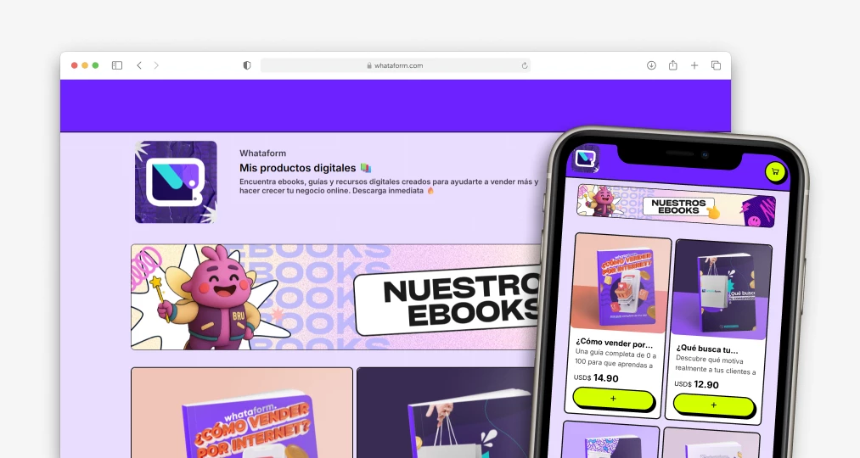Click the green fullscreen window button
This screenshot has width=860, height=458.
[x=95, y=65]
